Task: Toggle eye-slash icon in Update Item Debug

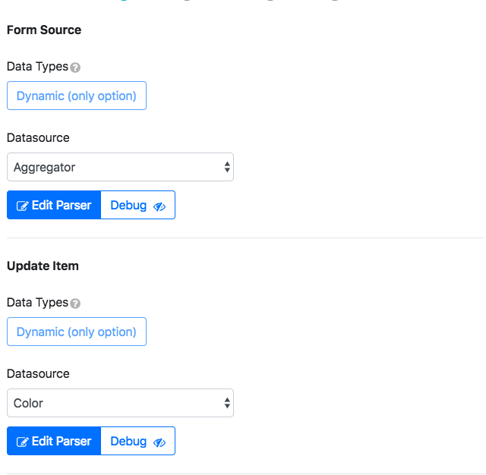Action: [159, 442]
